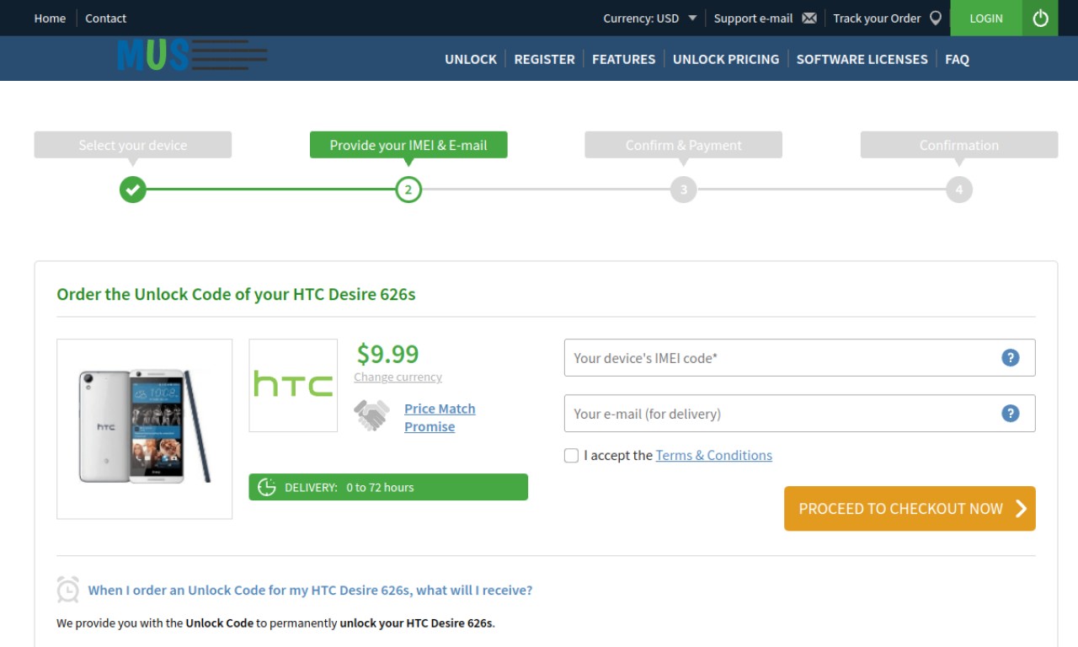The image size is (1078, 647).
Task: Click the envelope icon next to Support e-mail
Action: (809, 18)
